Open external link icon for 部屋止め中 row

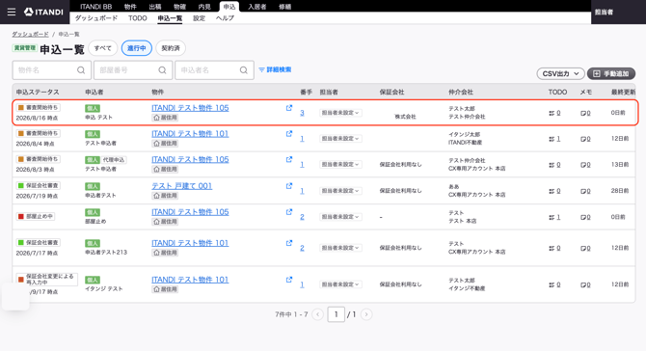click(289, 212)
